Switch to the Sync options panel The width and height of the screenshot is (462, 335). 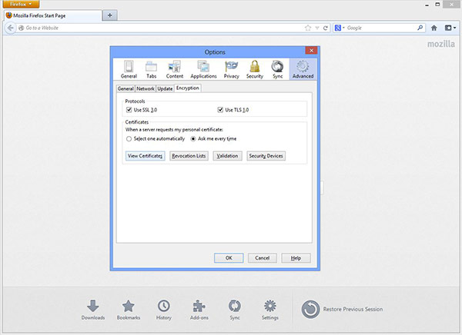coord(277,68)
